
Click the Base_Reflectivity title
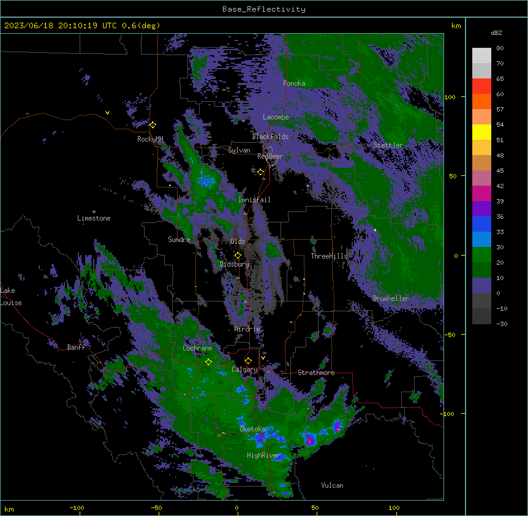[x=264, y=9]
